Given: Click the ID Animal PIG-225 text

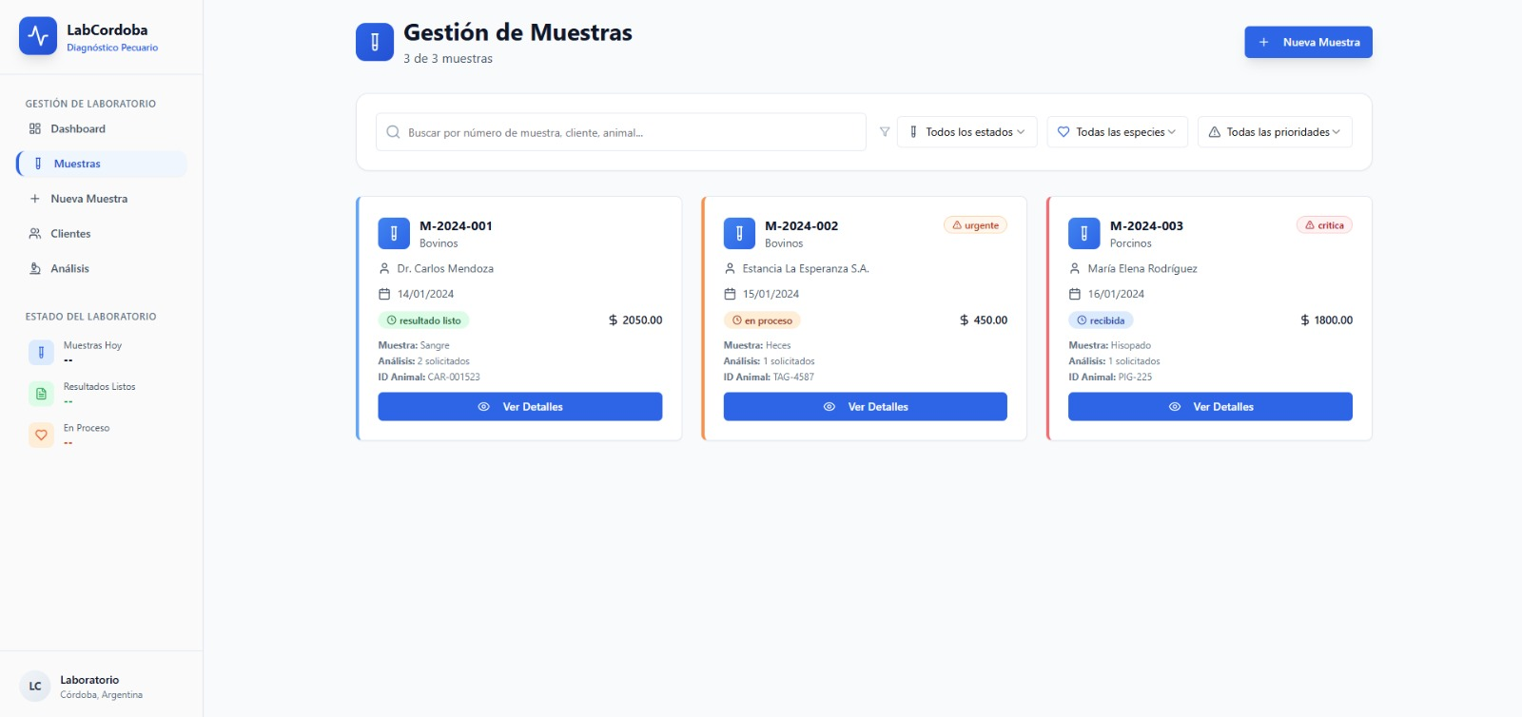Looking at the screenshot, I should click(x=1110, y=378).
